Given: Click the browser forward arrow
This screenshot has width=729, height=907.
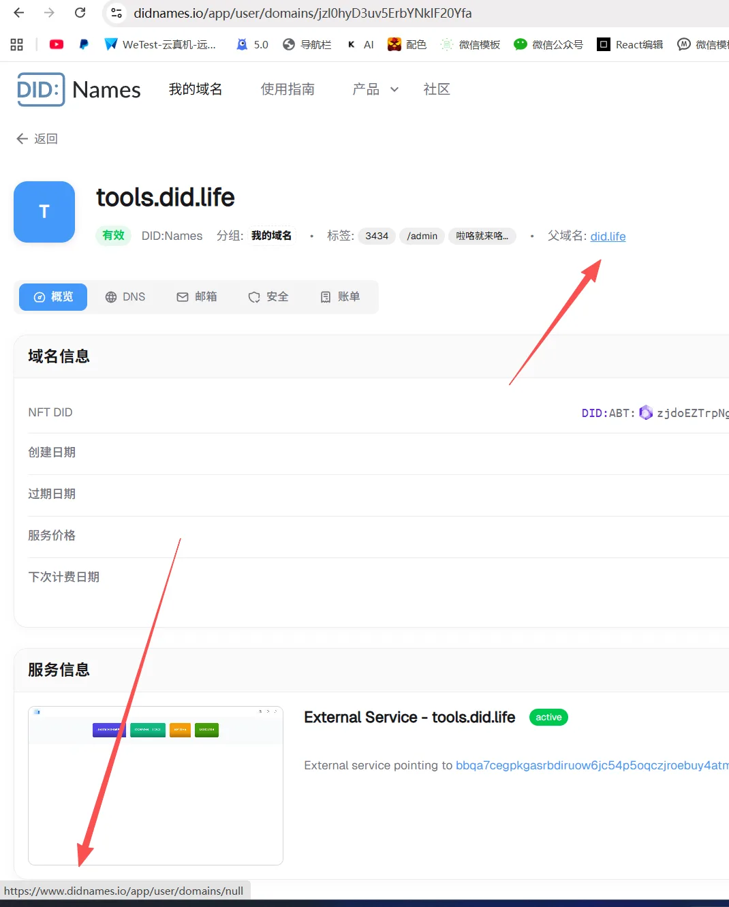Looking at the screenshot, I should click(49, 13).
